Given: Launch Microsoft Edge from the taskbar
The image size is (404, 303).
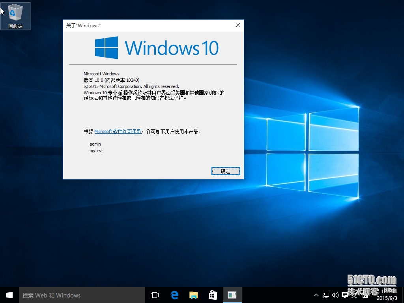Looking at the screenshot, I should pyautogui.click(x=174, y=295).
